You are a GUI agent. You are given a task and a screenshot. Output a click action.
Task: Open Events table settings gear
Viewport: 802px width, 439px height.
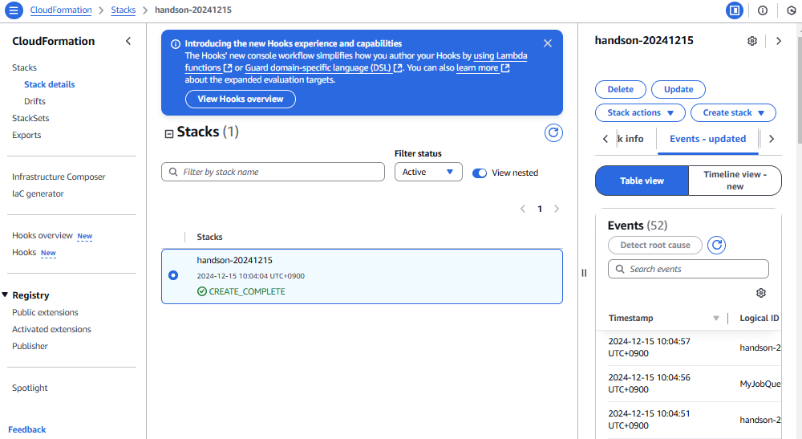point(761,293)
